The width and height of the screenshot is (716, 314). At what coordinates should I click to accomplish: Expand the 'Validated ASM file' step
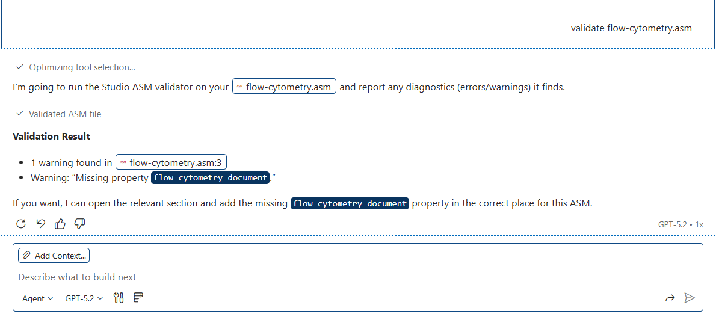click(x=64, y=114)
